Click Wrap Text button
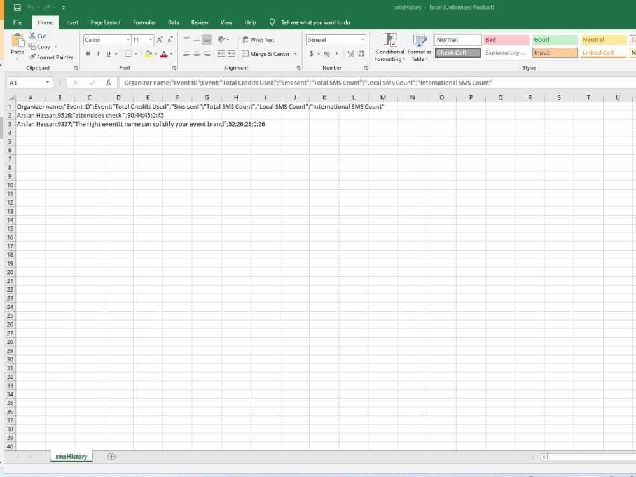Screen dimensions: 636x477 point(258,39)
